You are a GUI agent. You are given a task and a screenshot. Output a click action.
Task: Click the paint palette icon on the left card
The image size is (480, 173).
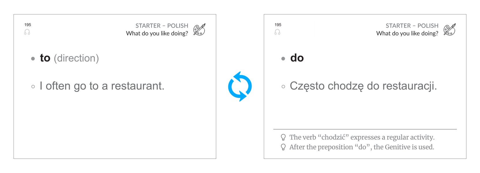[x=199, y=29]
